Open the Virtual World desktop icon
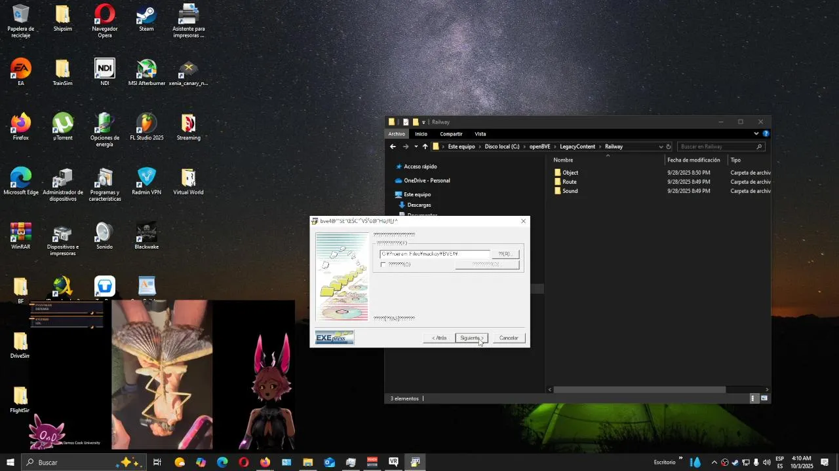 coord(189,181)
